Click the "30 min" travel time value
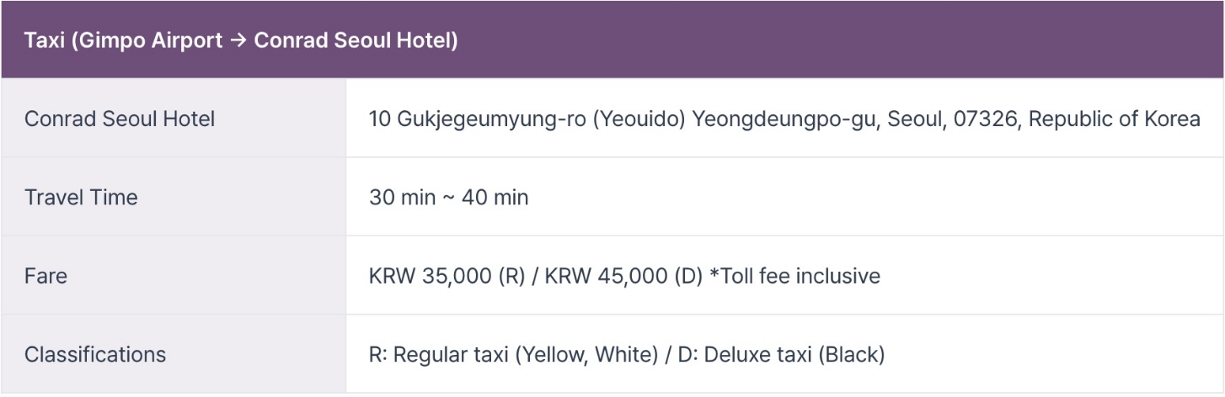This screenshot has height=397, width=1225. 402,198
